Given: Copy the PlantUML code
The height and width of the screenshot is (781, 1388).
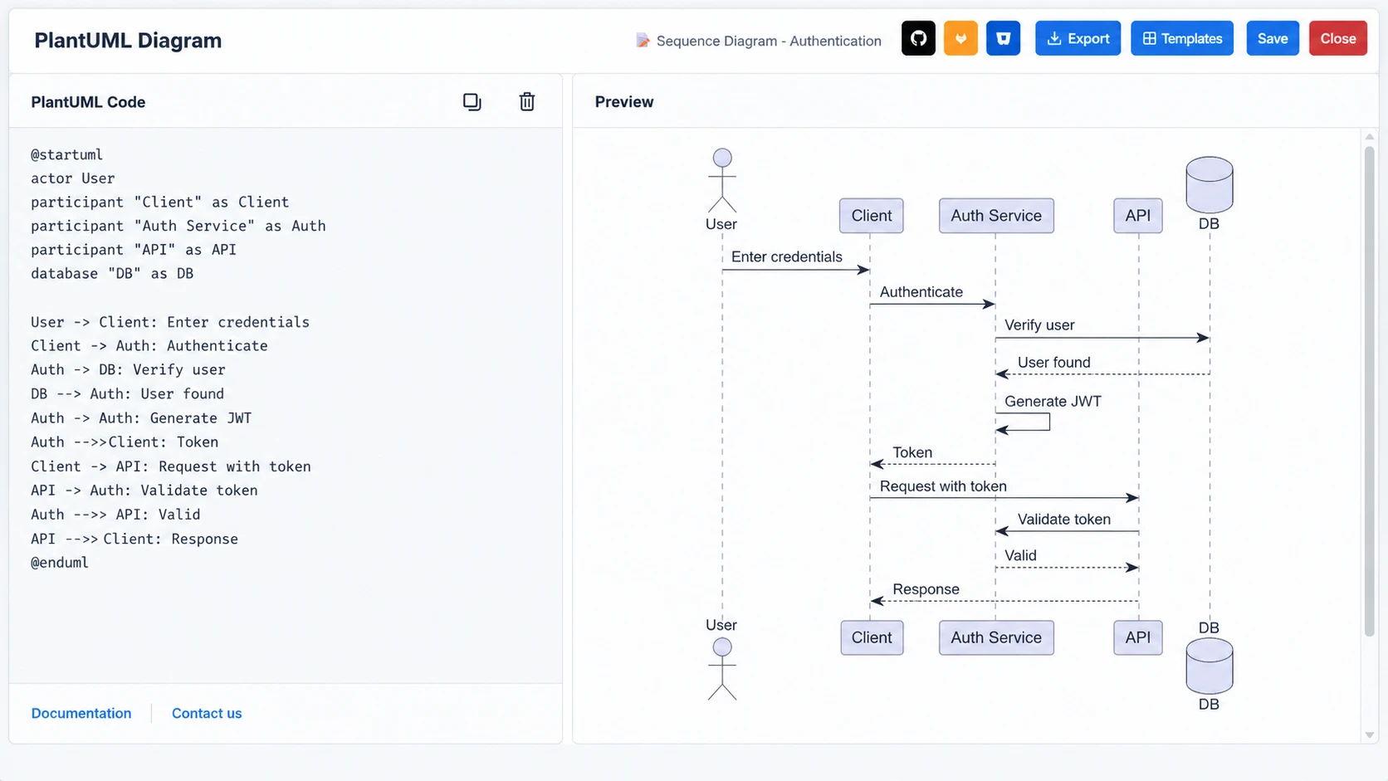Looking at the screenshot, I should 472,101.
